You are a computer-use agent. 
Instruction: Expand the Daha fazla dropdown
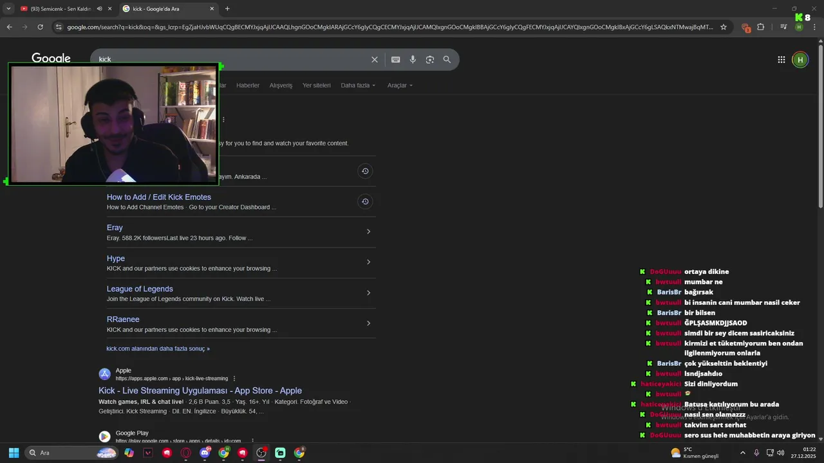coord(358,86)
